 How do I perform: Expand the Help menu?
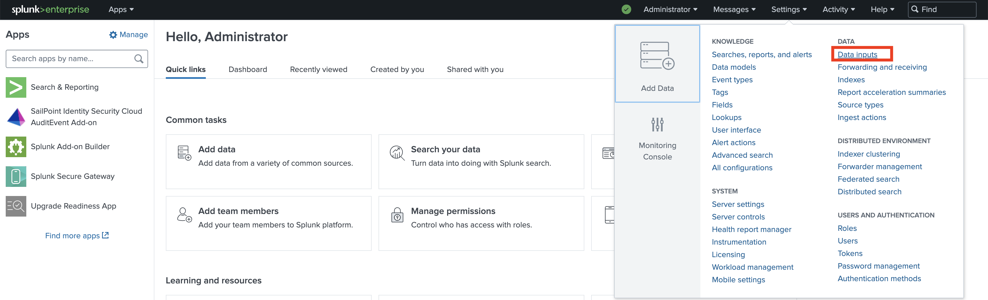point(882,9)
